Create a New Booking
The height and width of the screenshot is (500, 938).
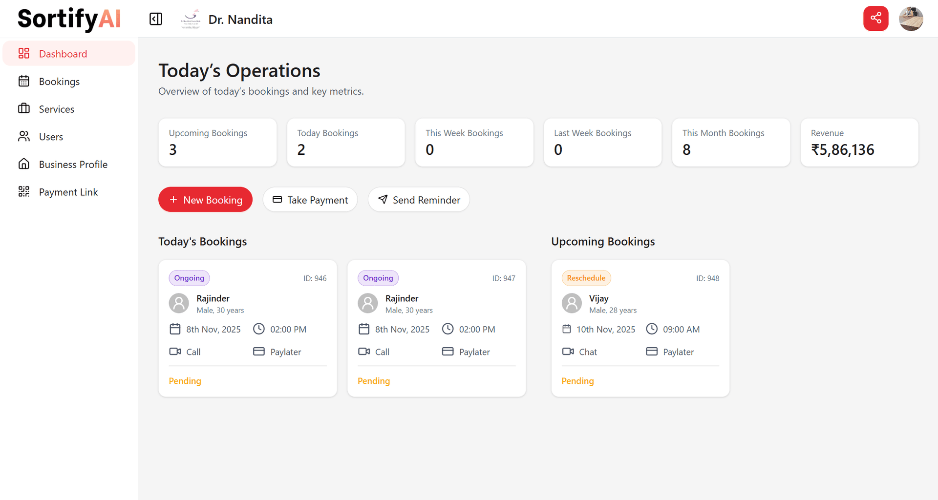point(205,200)
